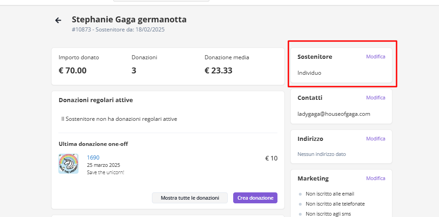Click the Non iscritto alle email item
This screenshot has height=217, width=439.
[329, 194]
